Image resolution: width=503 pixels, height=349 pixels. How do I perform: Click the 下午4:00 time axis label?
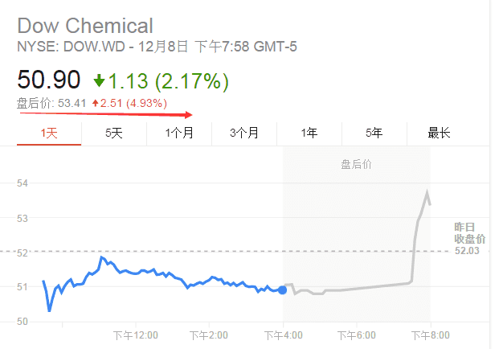(283, 335)
